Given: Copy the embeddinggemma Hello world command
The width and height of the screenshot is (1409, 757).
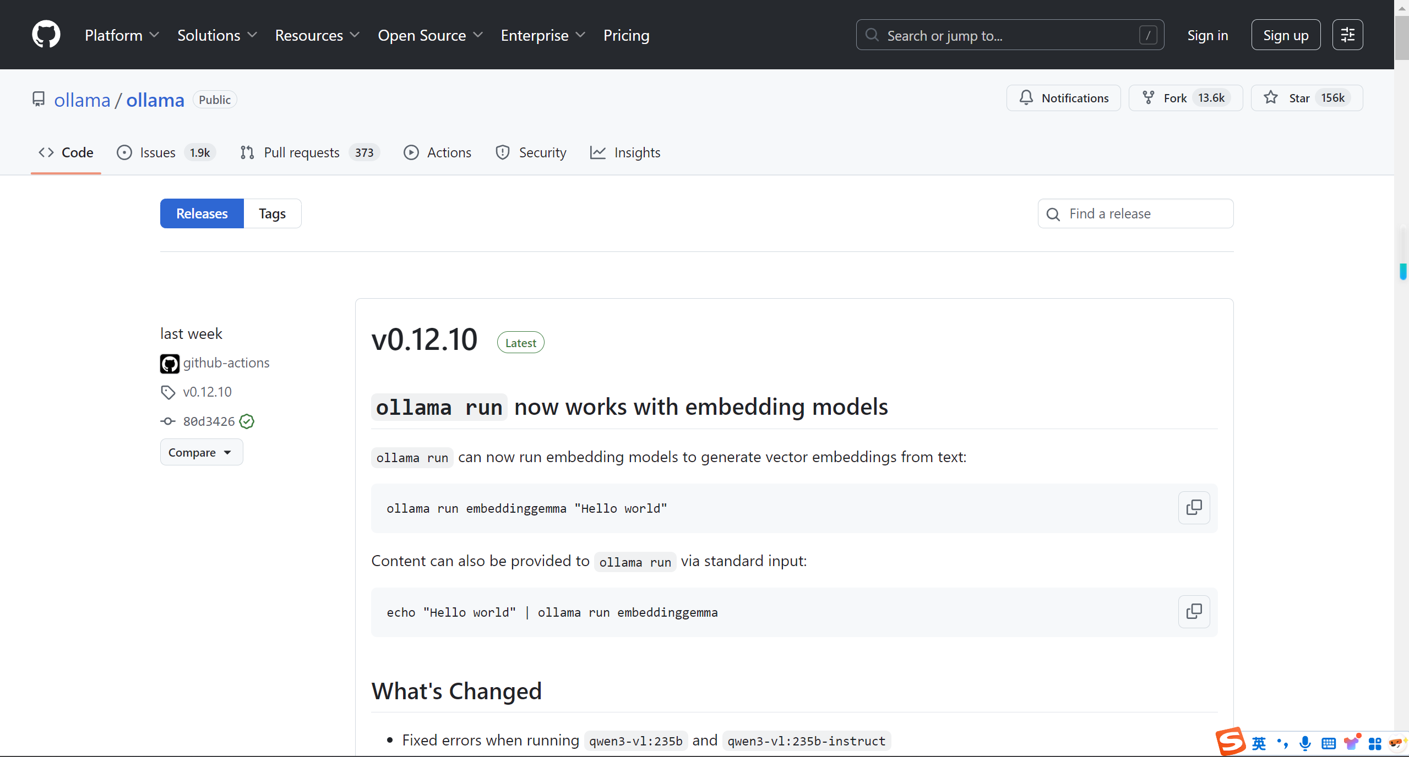Looking at the screenshot, I should (1194, 507).
